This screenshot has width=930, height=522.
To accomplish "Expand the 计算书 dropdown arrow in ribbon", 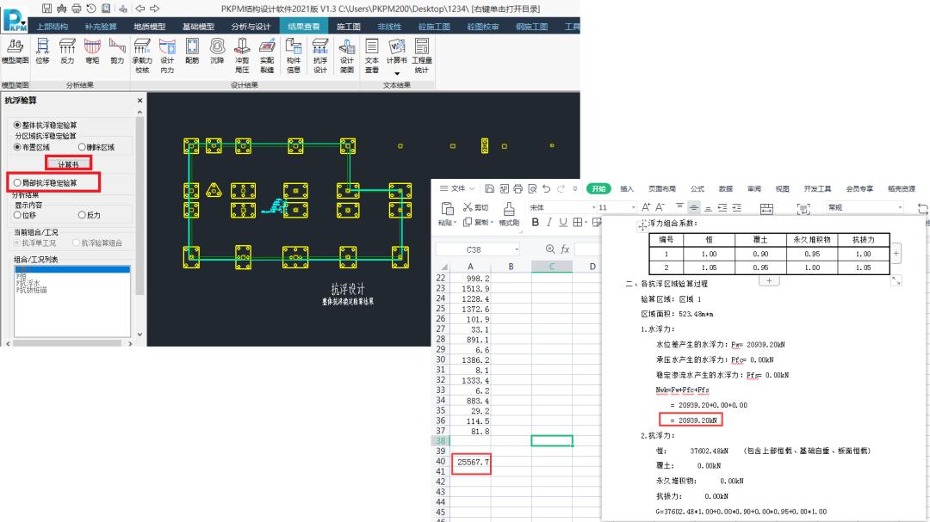I will tap(397, 74).
